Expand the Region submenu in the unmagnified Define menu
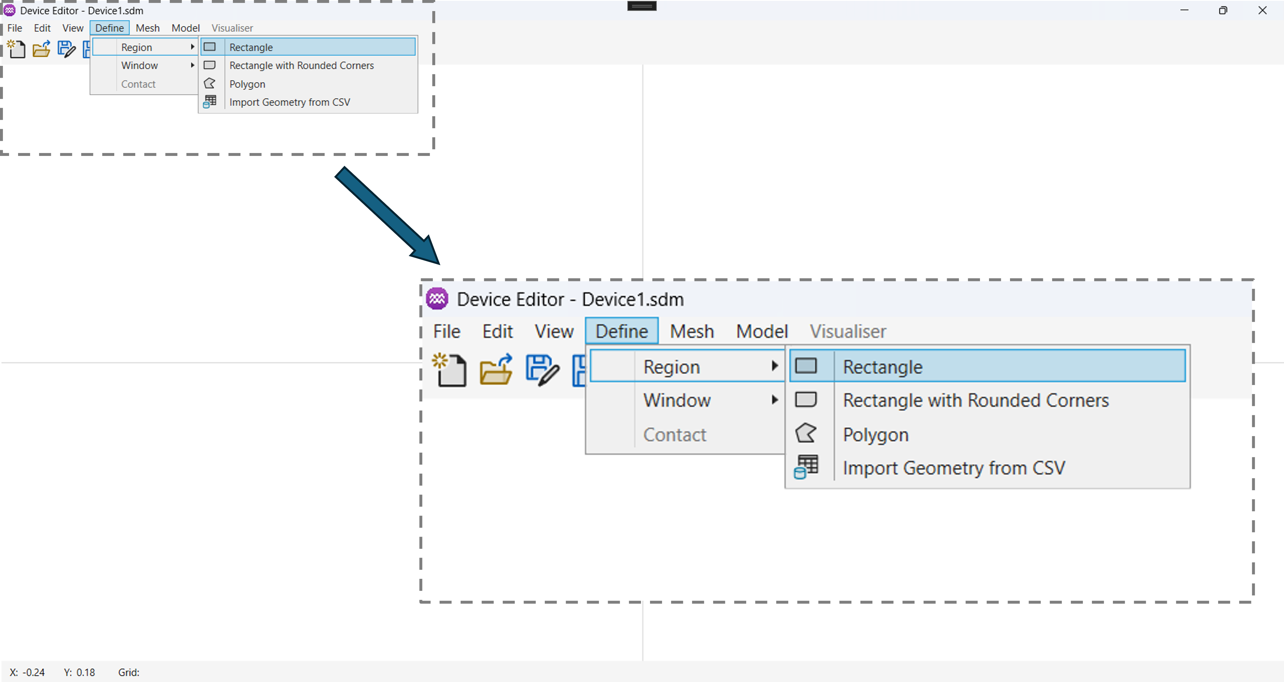Image resolution: width=1284 pixels, height=682 pixels. click(x=145, y=47)
